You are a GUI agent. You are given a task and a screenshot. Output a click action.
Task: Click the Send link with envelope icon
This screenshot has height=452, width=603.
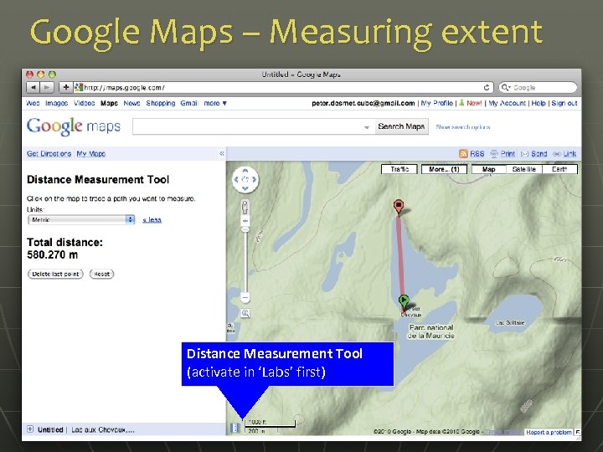pos(533,154)
